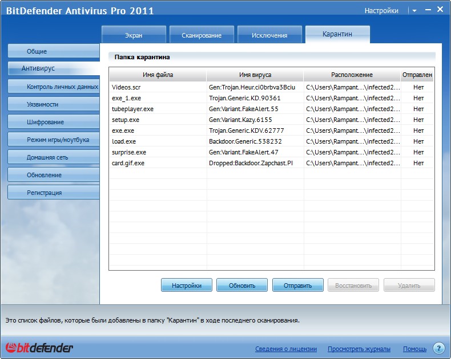Image resolution: width=451 pixels, height=359 pixels.
Task: Click virus name Gen:Trojan.Heur.ci0brbva3Bciu
Action: [x=252, y=87]
